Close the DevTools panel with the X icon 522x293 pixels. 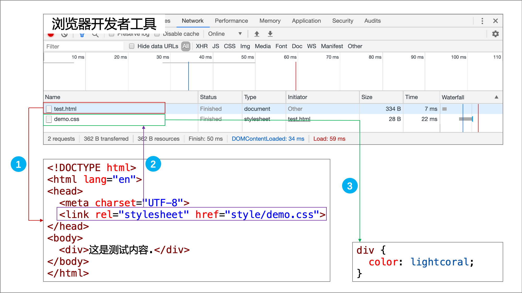click(x=495, y=21)
